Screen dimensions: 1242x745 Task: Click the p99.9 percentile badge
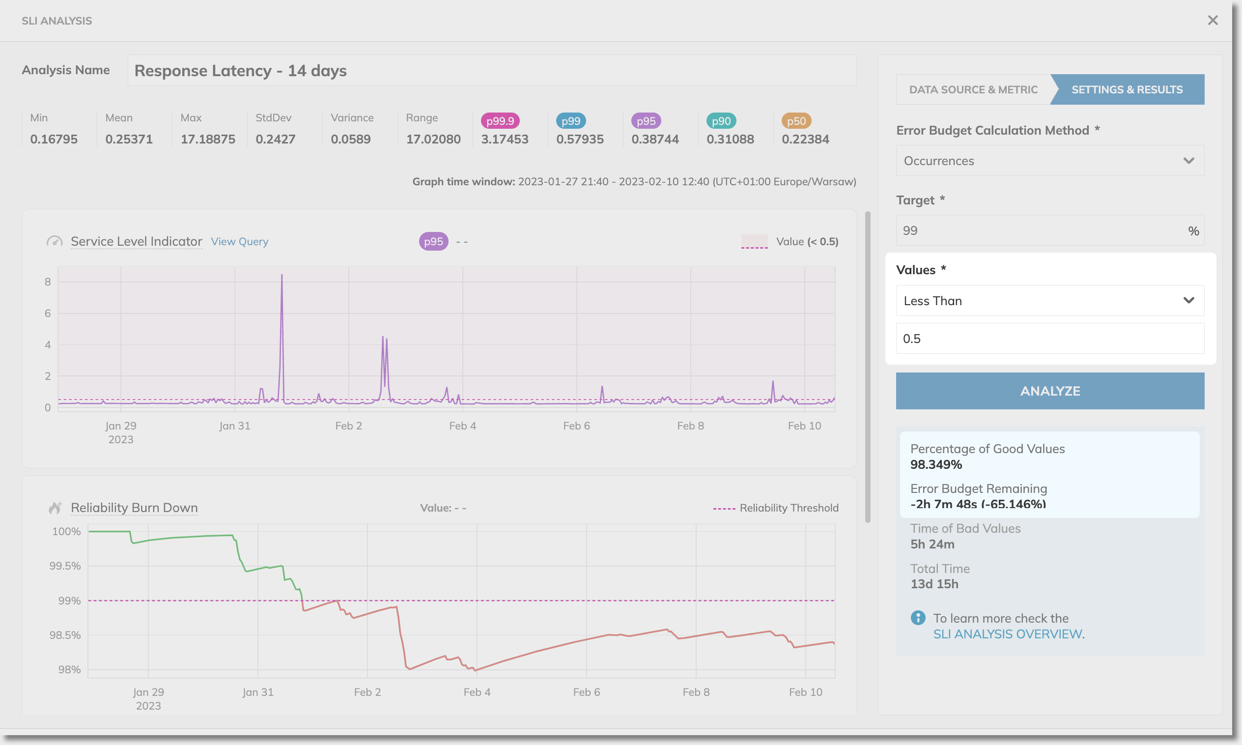500,121
